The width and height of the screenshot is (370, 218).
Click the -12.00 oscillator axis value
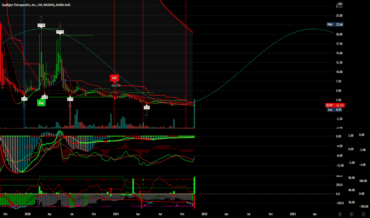(x=340, y=165)
